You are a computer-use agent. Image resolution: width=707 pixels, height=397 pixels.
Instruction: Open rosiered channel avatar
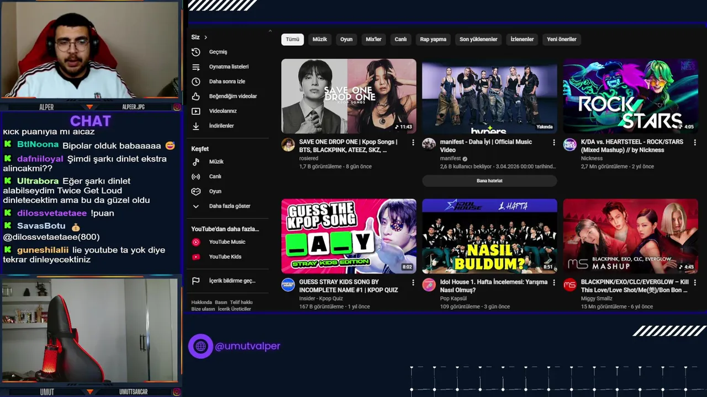coord(288,144)
